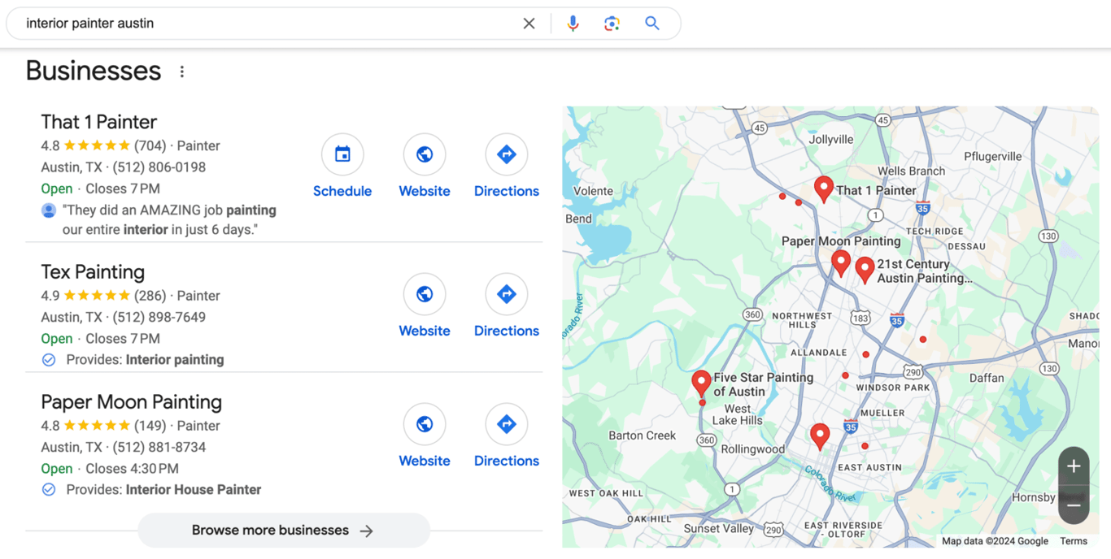The image size is (1111, 559).
Task: Open Website globe icon for Paper Moon Painting
Action: click(424, 424)
